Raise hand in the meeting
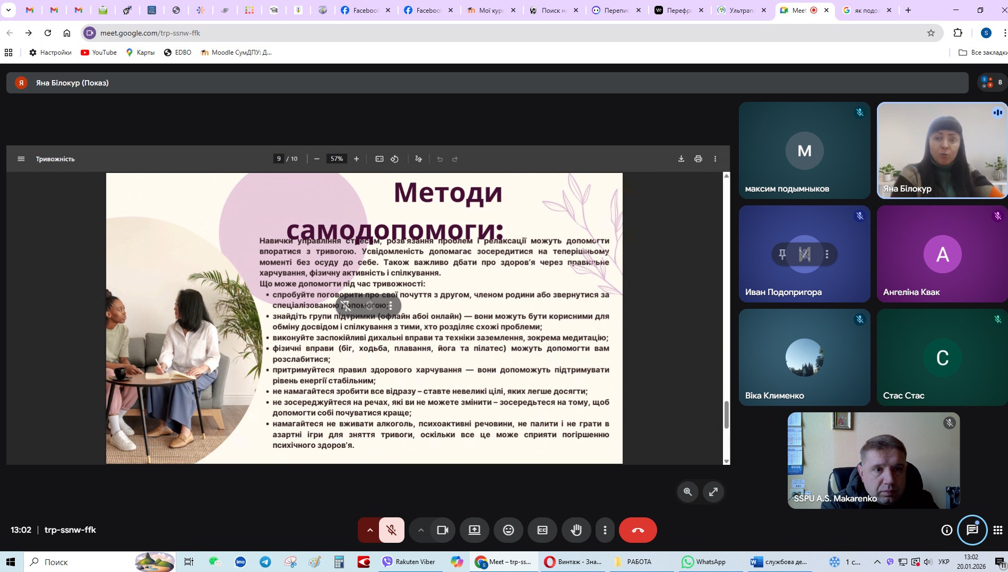Viewport: 1008px width, 572px height. tap(576, 530)
